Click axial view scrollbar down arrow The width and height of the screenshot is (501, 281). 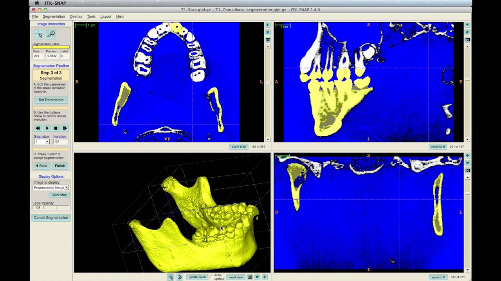(x=268, y=139)
